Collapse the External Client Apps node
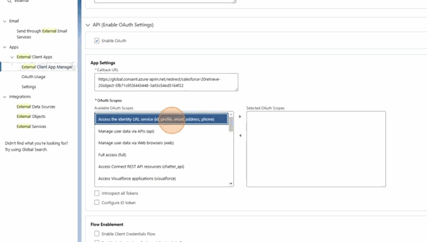The height and width of the screenshot is (242, 427). [x=12, y=57]
